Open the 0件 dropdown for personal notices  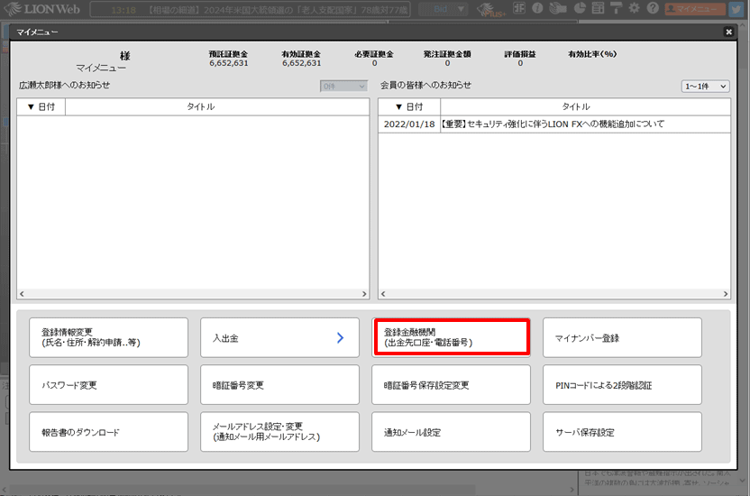[x=344, y=86]
